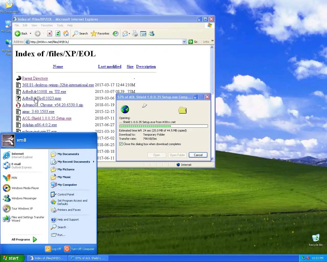Click the Start button on taskbar
Viewport: 327px width, 262px height.
12,258
